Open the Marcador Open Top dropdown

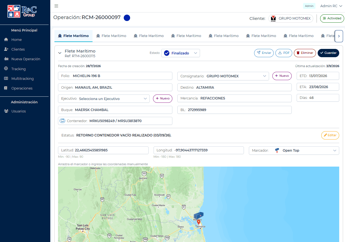click(294, 151)
